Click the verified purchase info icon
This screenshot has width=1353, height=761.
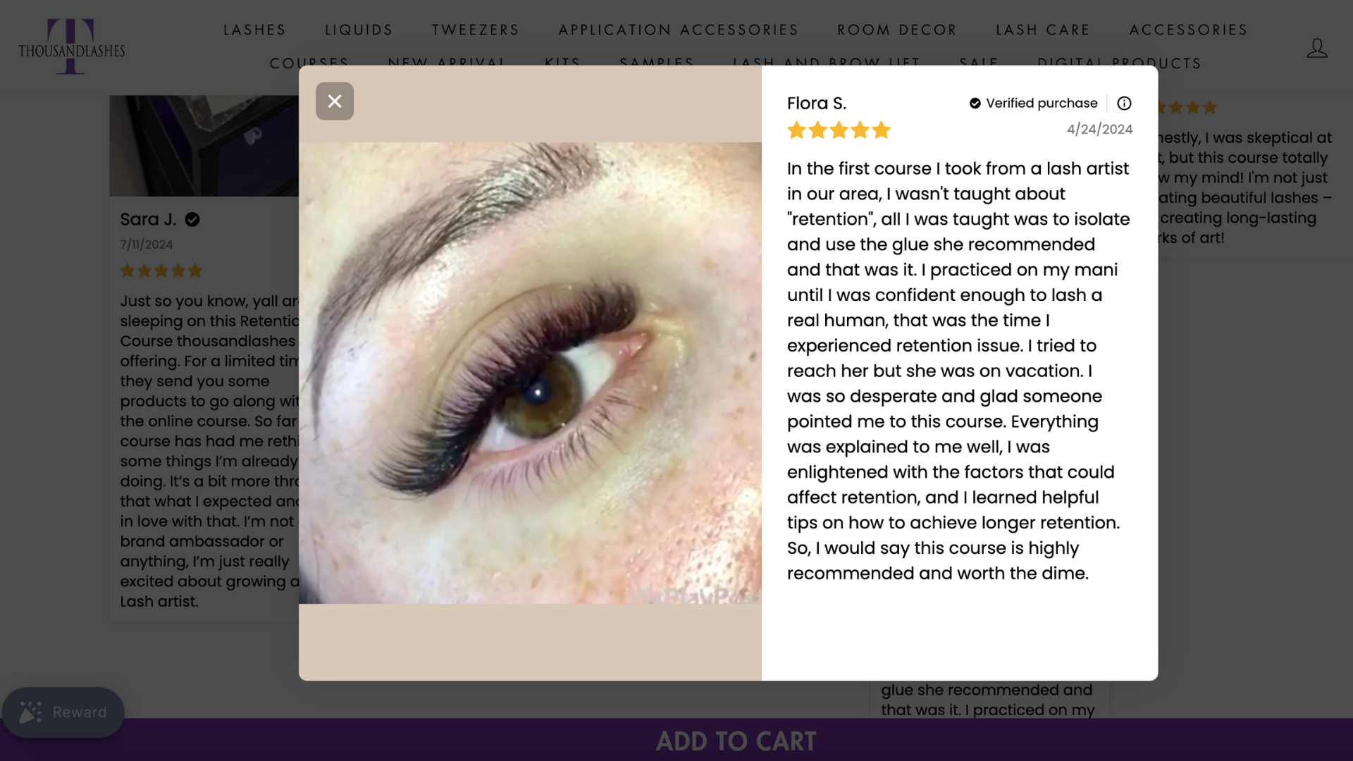tap(1124, 104)
